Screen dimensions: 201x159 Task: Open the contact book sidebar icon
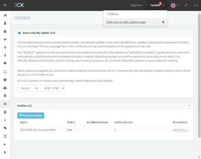coord(5,136)
